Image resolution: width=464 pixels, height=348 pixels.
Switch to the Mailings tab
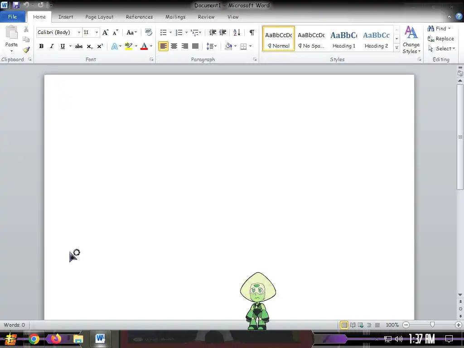click(x=175, y=17)
